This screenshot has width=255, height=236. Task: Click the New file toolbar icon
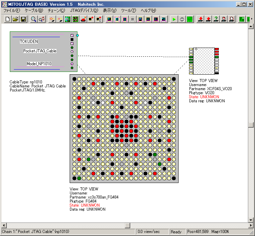[x=8, y=19]
